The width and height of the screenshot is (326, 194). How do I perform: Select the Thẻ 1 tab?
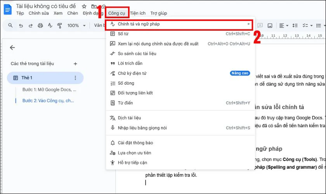[45, 78]
